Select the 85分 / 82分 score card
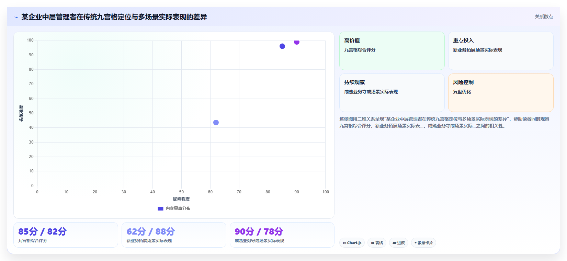 [66, 235]
